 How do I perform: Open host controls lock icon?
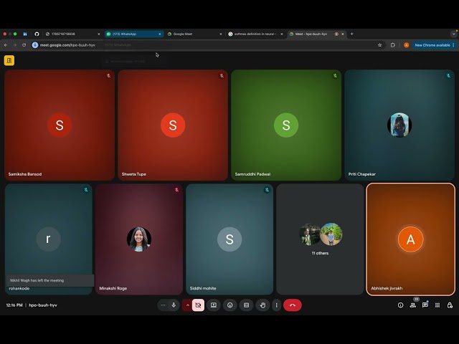450,305
